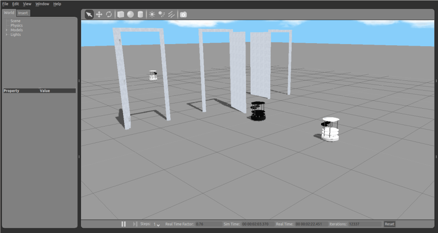The width and height of the screenshot is (438, 233).
Task: Expand the Lights tree node
Action: [x=6, y=35]
